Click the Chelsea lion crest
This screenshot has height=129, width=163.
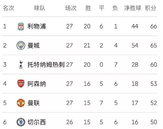21,122
